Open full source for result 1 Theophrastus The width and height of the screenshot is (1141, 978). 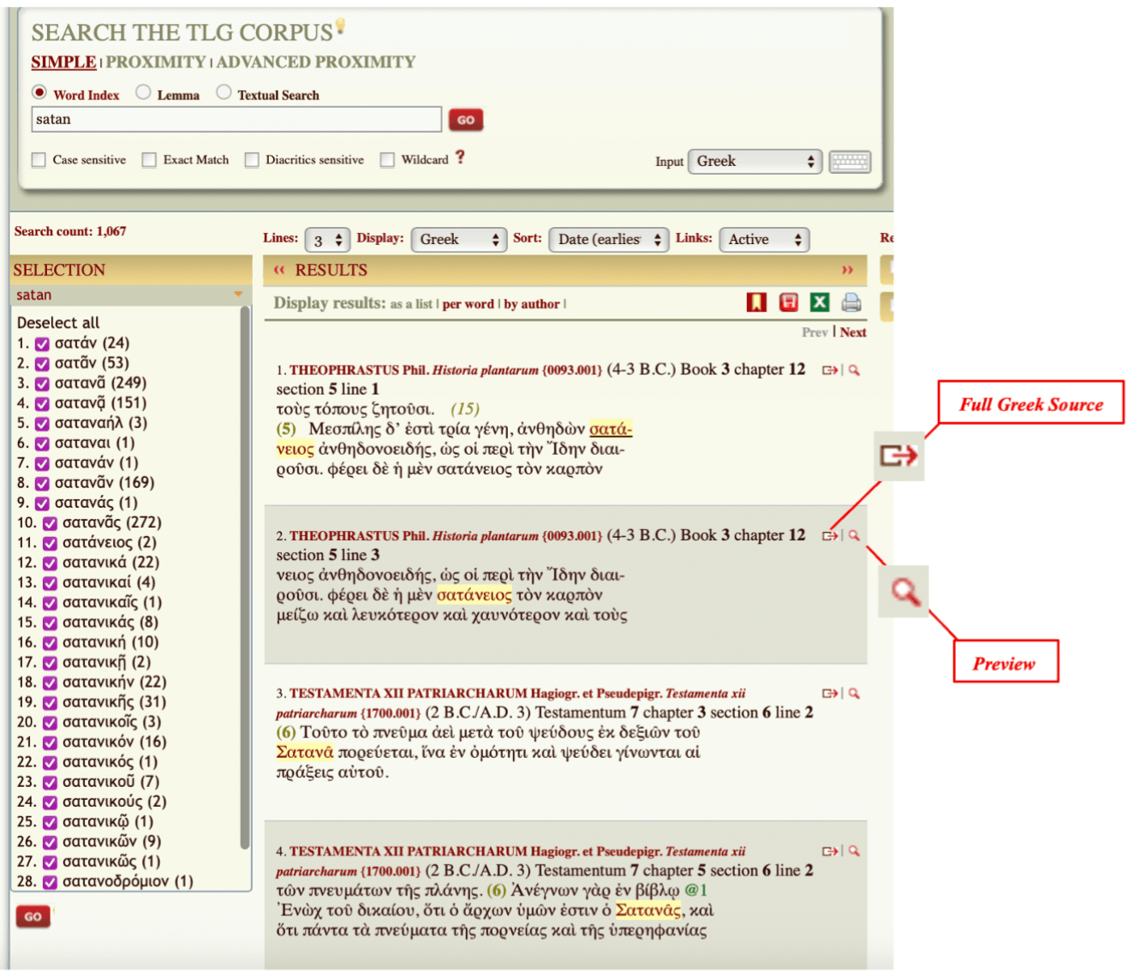pos(829,371)
